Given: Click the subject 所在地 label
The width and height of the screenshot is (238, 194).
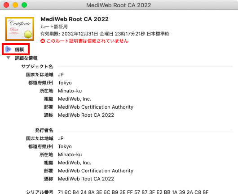Looking at the screenshot, I should click(46, 91).
